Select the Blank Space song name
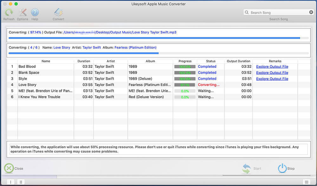The height and width of the screenshot is (186, 317). (x=29, y=72)
